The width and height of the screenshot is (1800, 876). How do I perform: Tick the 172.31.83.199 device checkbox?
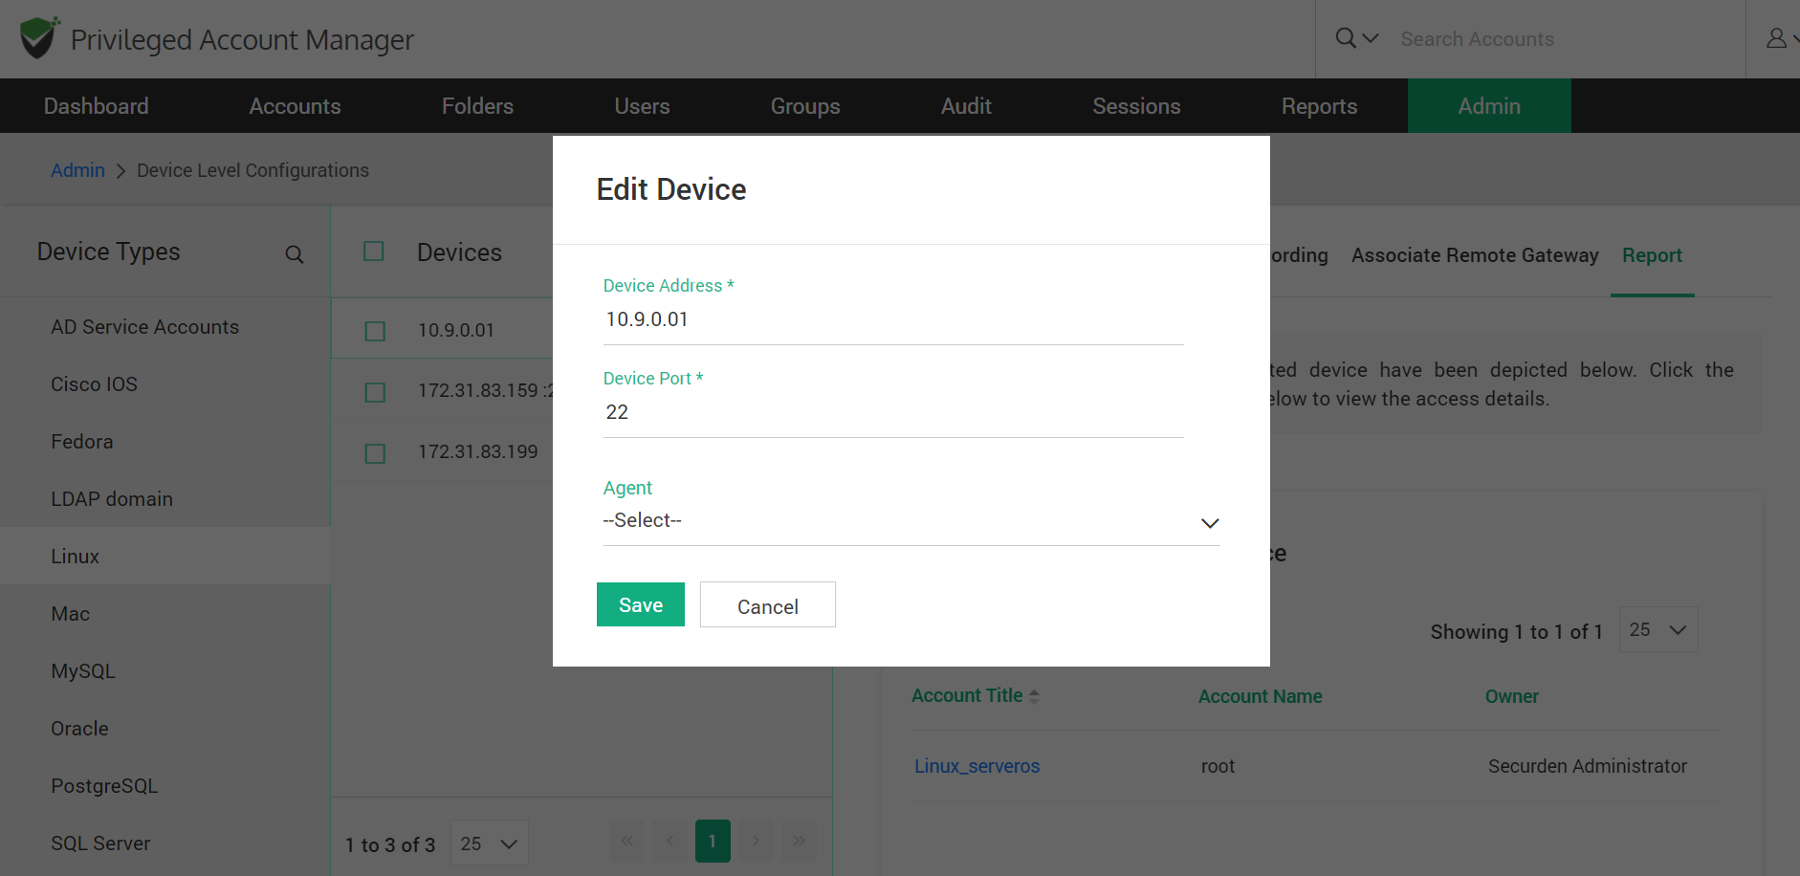click(x=375, y=453)
